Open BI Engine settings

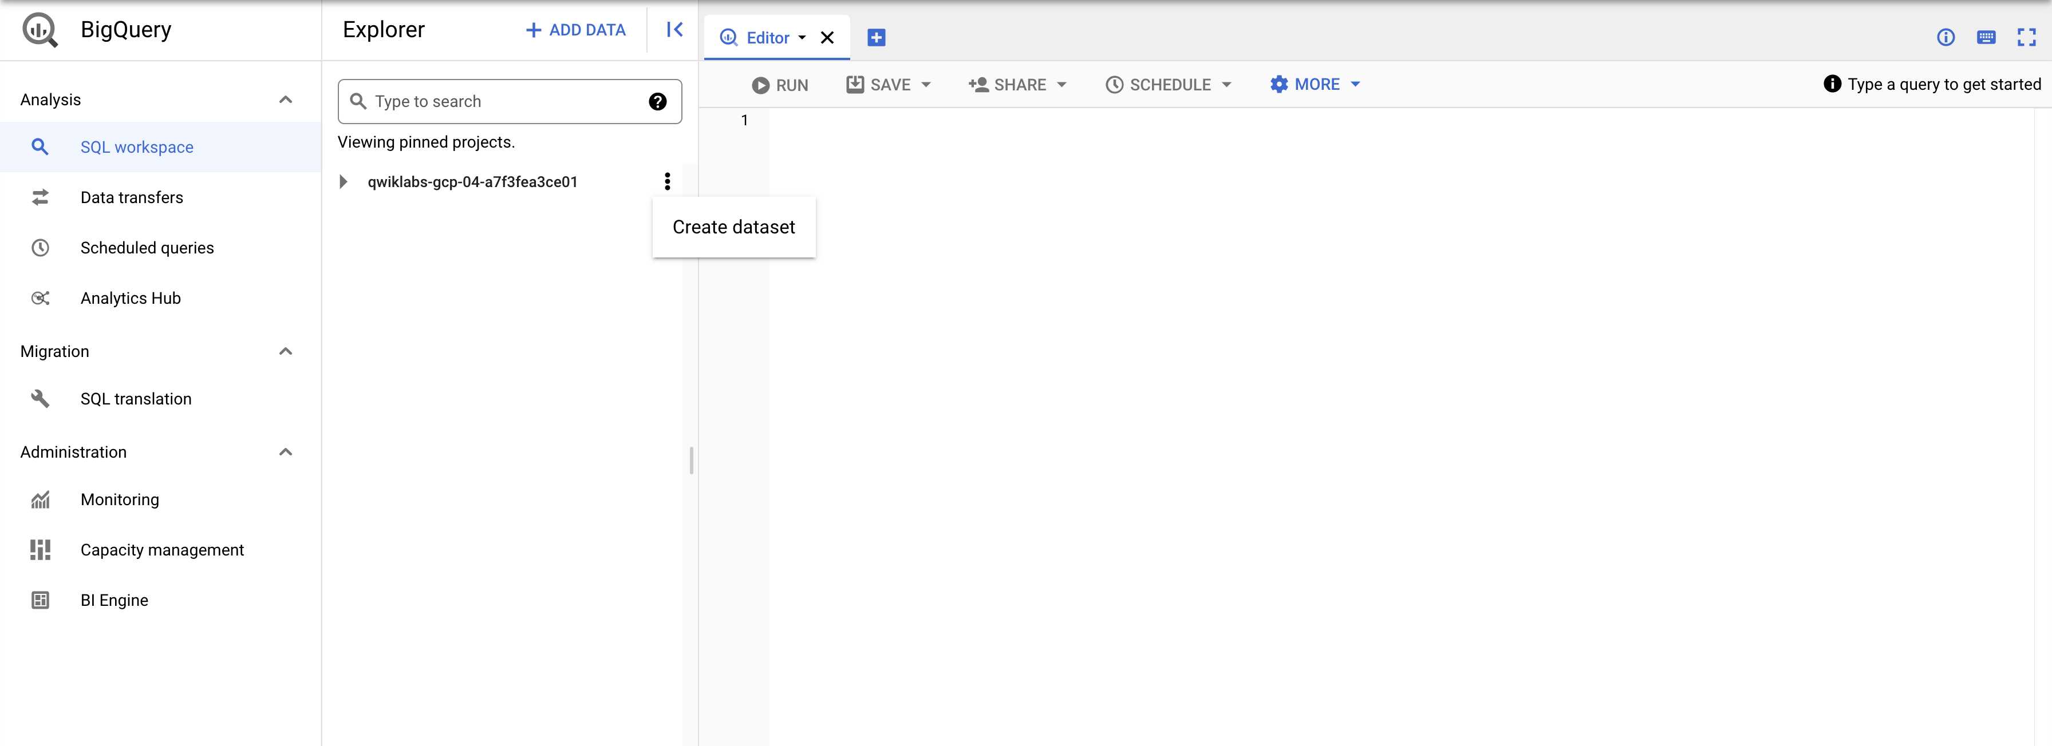coord(114,600)
